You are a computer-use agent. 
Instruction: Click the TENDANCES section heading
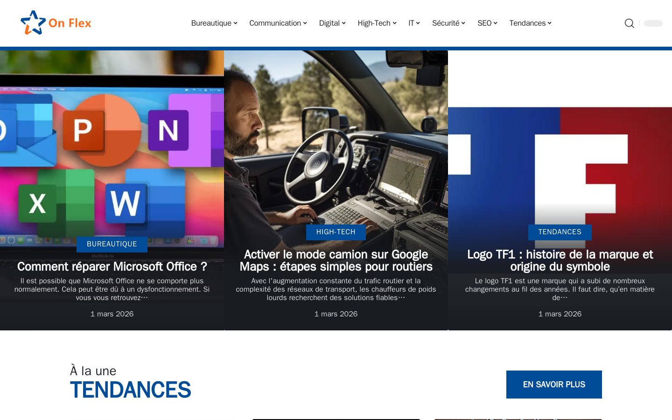pos(131,390)
